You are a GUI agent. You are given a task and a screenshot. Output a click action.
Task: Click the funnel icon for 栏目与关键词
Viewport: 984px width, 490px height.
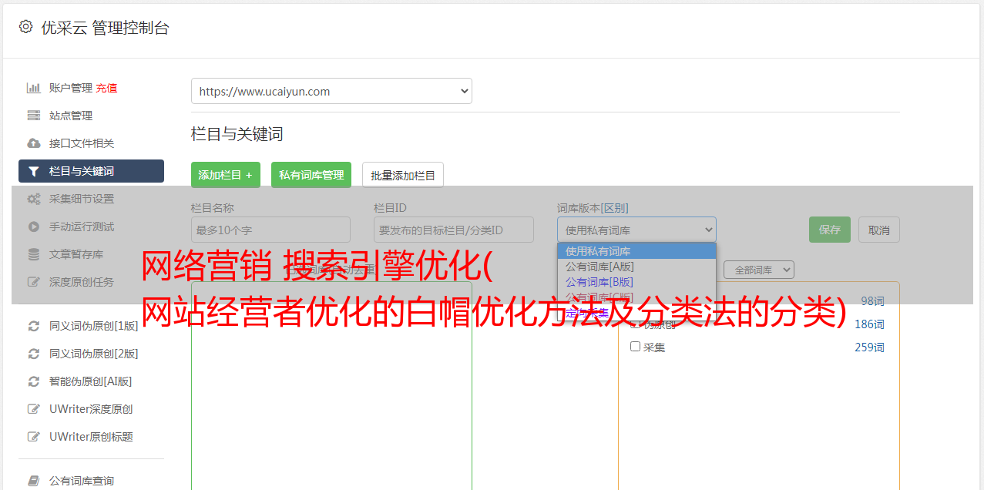click(33, 171)
